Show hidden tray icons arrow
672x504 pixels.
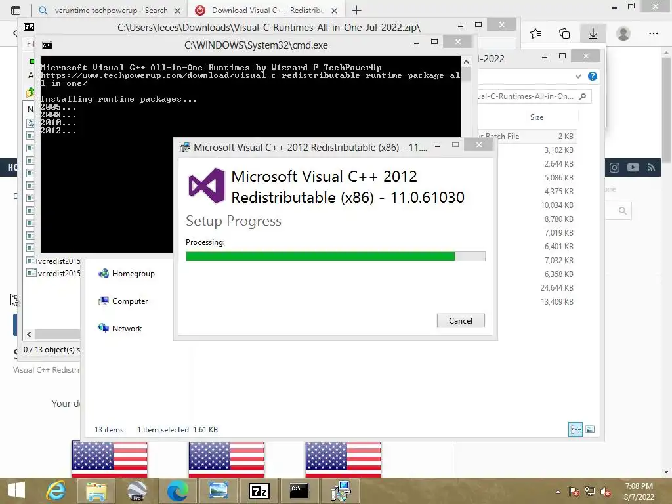[x=558, y=492]
